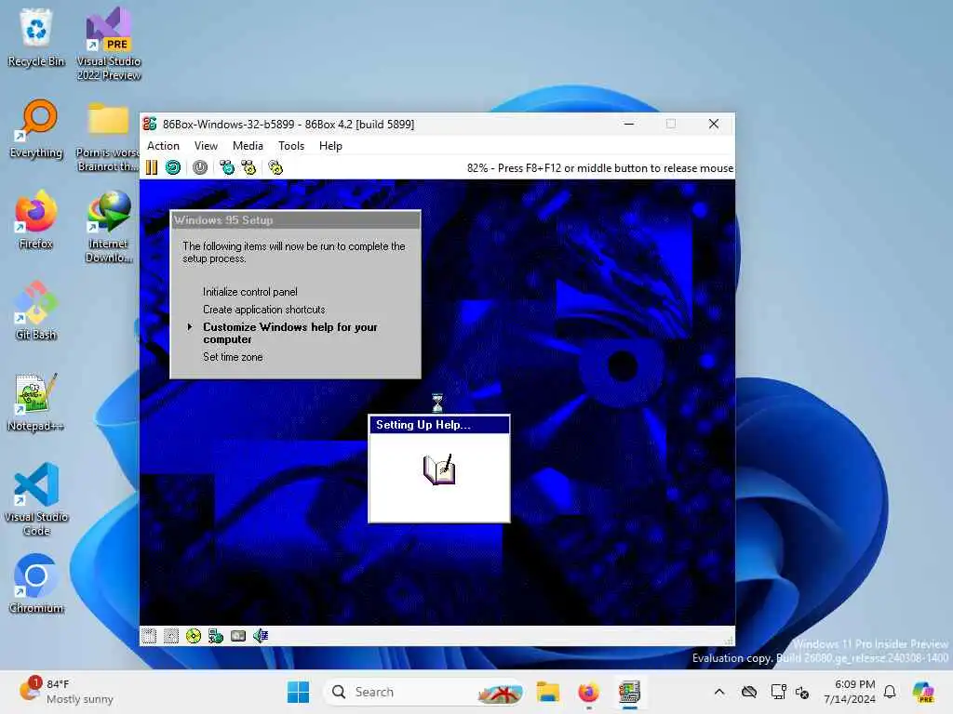
Task: Expand hidden system tray icons chevron
Action: 719,692
